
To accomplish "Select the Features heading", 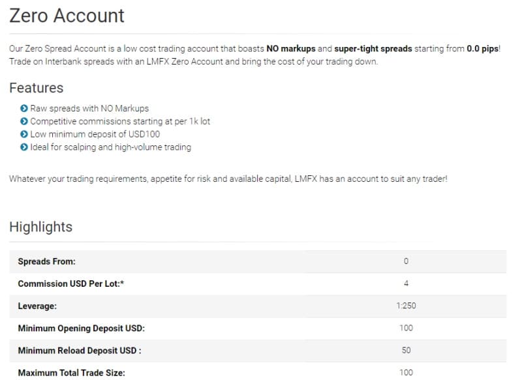I will pos(37,88).
